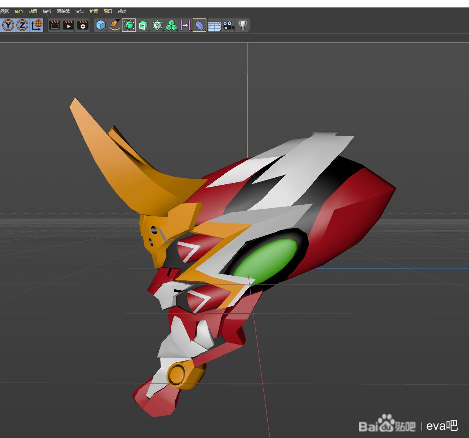Add a camera object
Screen dimensions: 469x438
click(228, 25)
